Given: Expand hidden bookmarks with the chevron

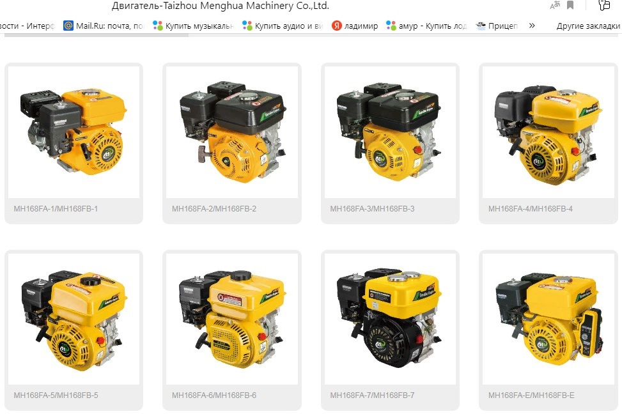Looking at the screenshot, I should [532, 26].
